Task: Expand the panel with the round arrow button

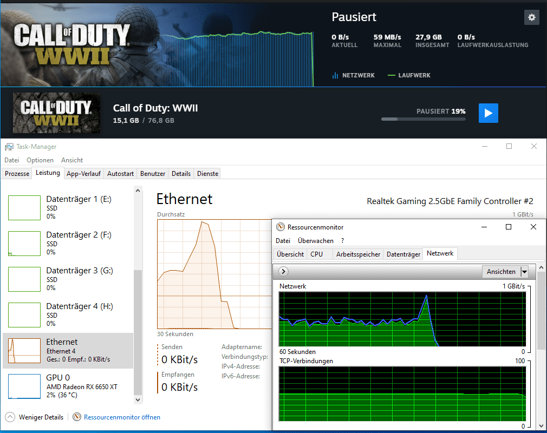Action: [x=283, y=271]
